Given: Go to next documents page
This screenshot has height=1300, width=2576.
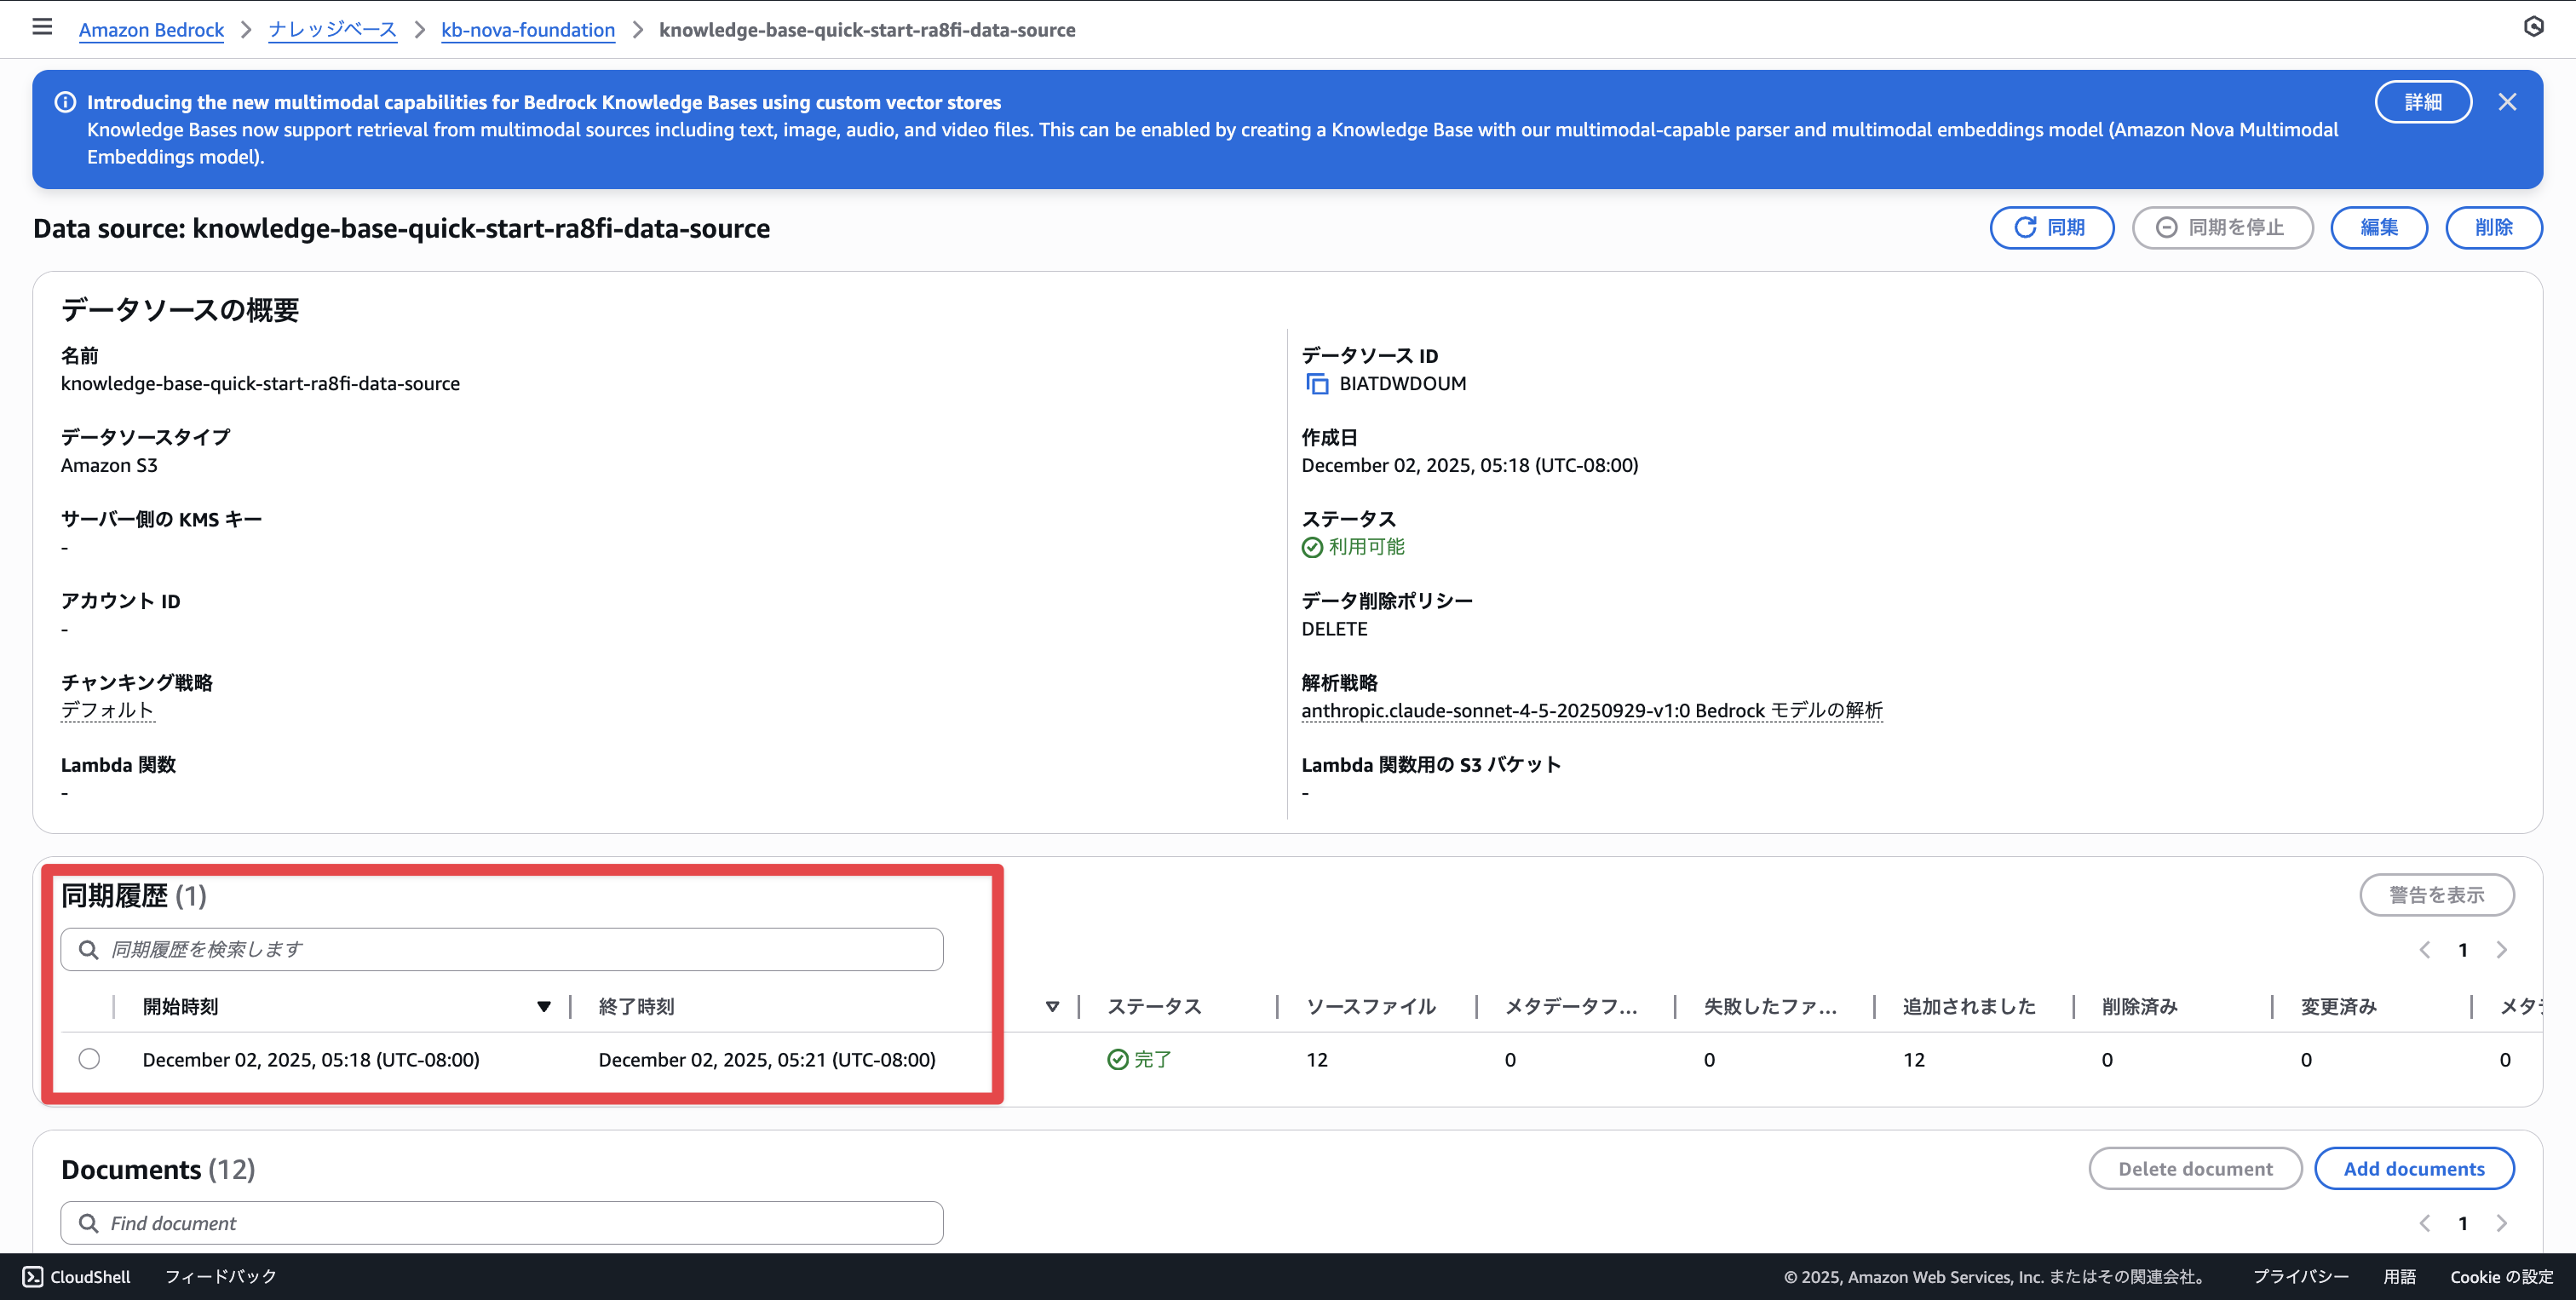Looking at the screenshot, I should [x=2501, y=1223].
